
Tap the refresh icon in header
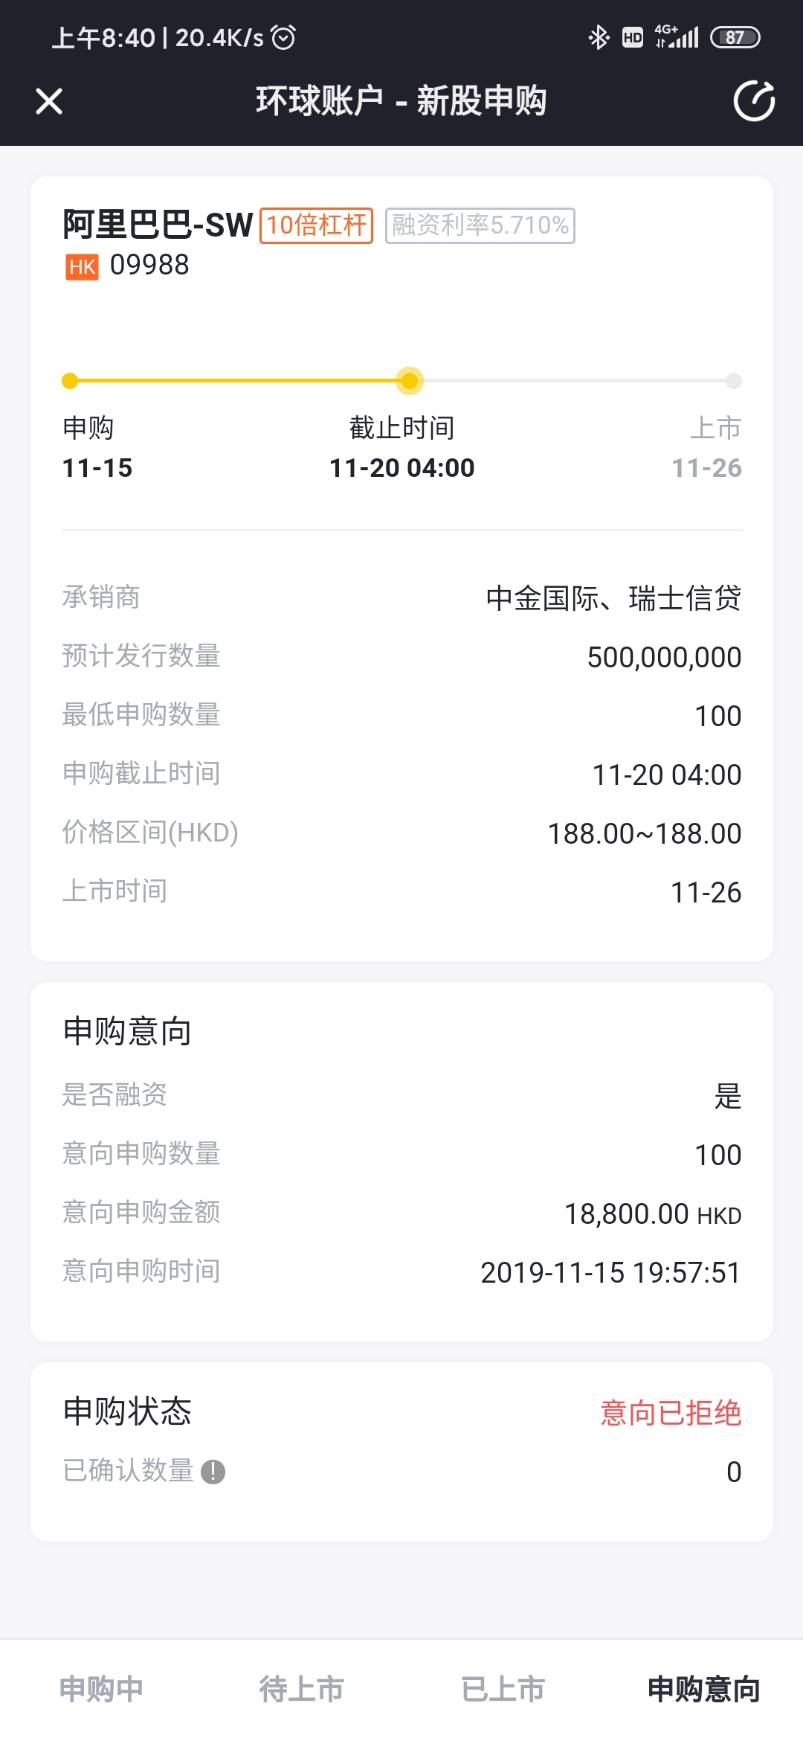pos(754,100)
